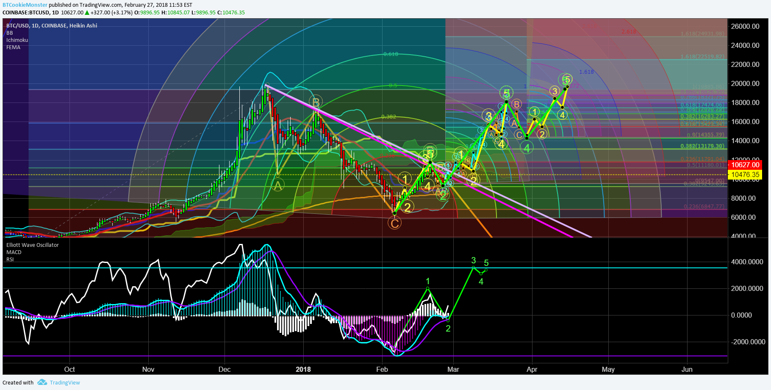The image size is (771, 390).
Task: Select the RSI indicator label
Action: (x=10, y=260)
